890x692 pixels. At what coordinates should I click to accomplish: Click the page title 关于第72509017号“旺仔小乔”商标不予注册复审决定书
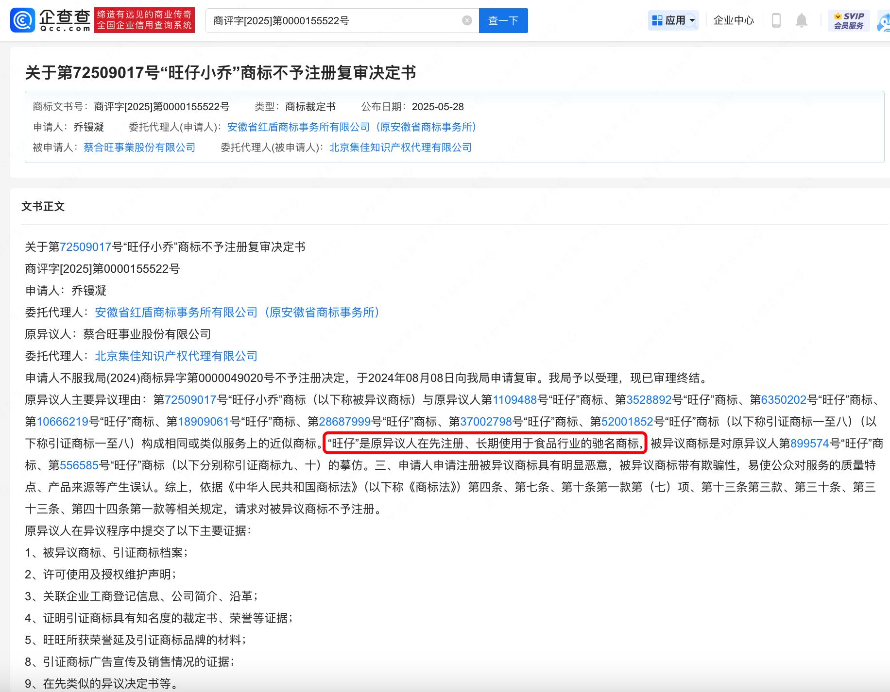click(x=221, y=73)
